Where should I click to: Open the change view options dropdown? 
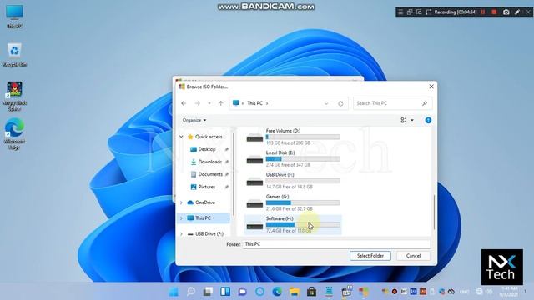(x=412, y=120)
